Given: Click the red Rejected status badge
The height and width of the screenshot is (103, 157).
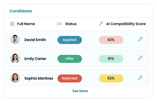Looking at the screenshot, I should 70,78.
